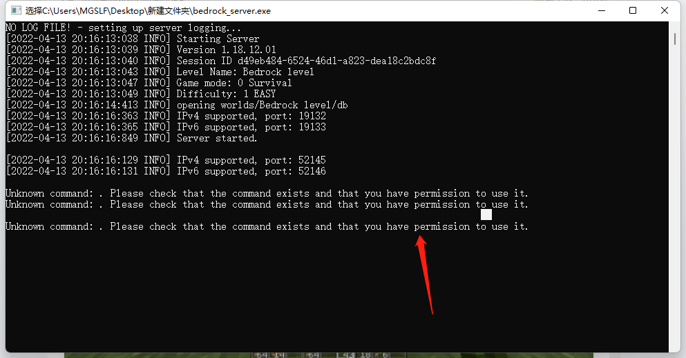Click the IPv6 port 52146 line

pos(166,171)
